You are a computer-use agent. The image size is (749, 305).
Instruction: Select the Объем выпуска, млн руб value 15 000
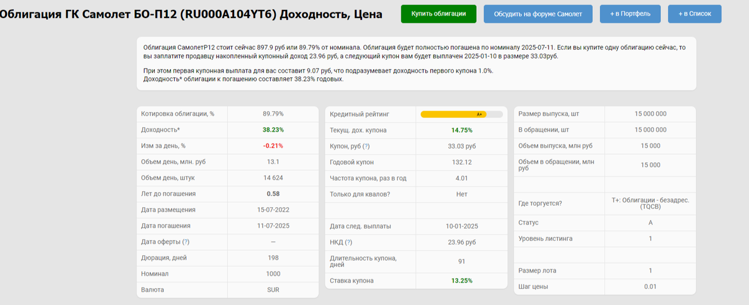click(x=650, y=146)
